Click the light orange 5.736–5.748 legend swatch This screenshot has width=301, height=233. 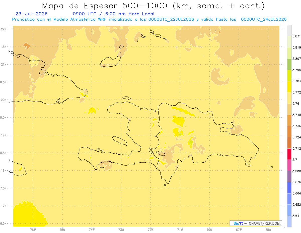click(x=289, y=120)
